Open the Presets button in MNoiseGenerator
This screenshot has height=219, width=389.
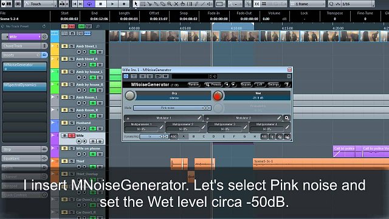(213, 85)
